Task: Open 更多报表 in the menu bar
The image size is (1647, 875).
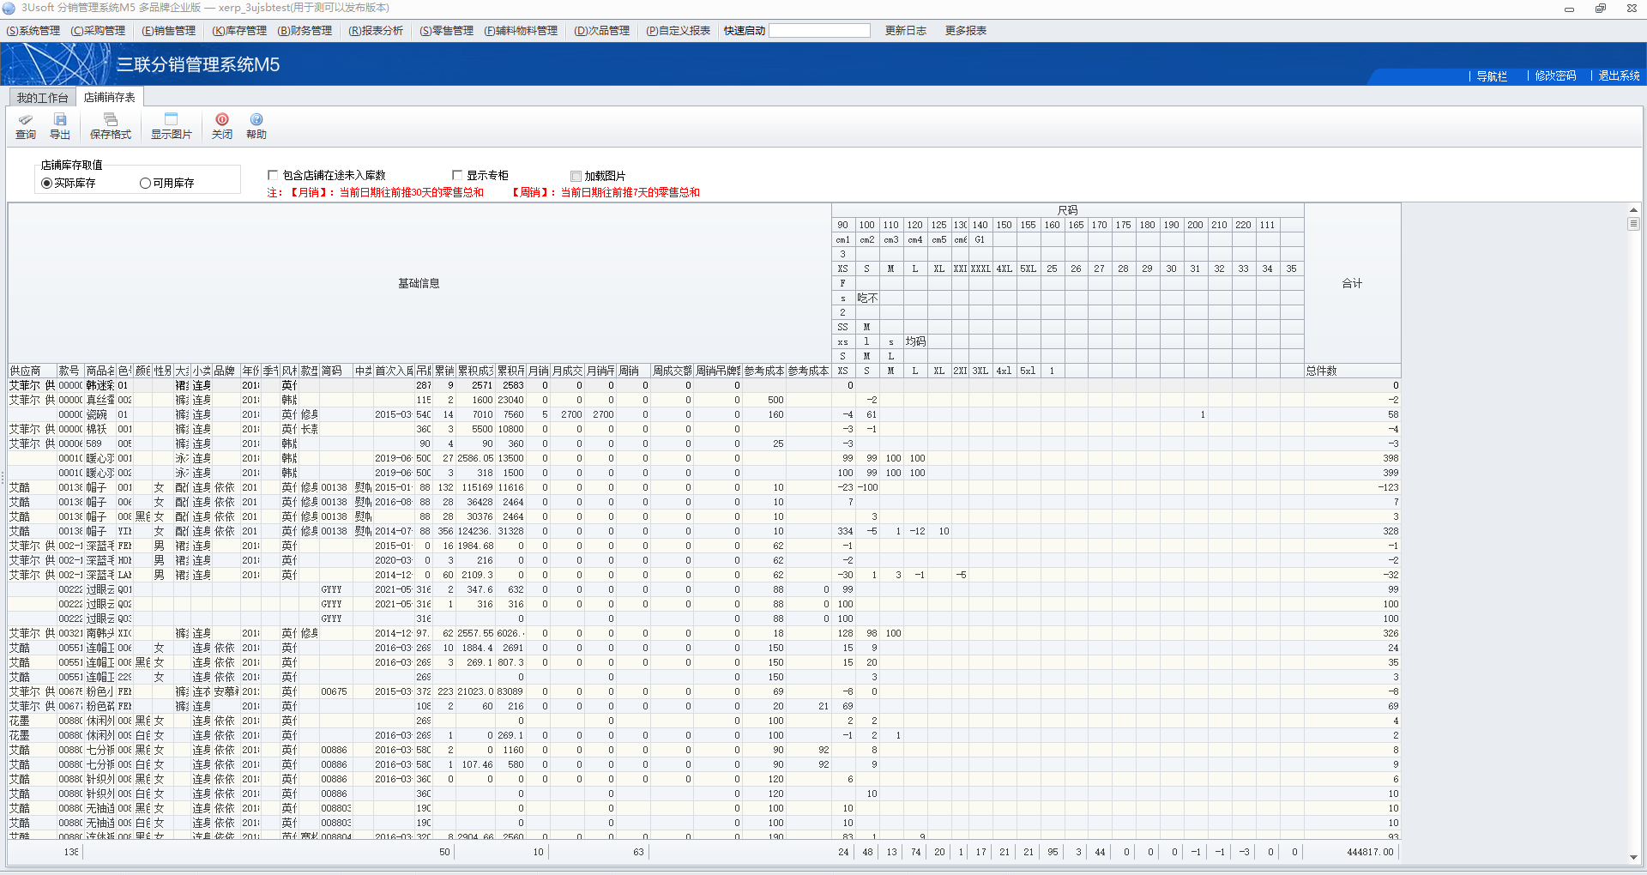Action: pos(966,31)
